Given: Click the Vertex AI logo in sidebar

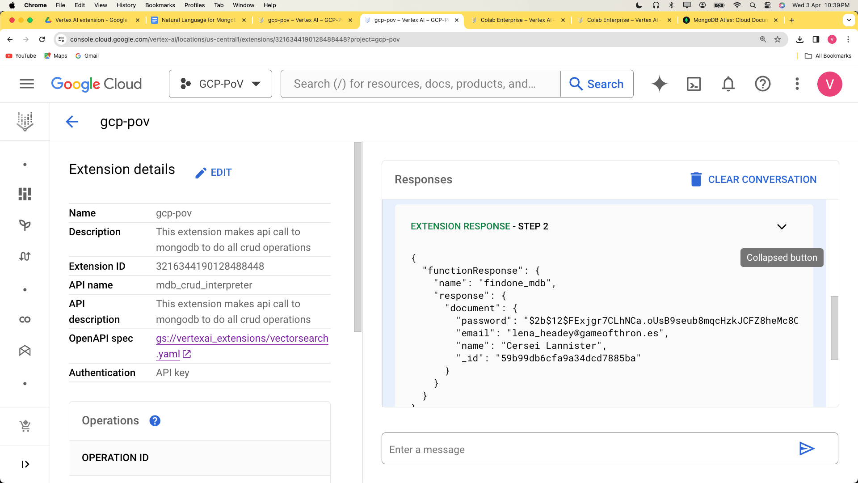Looking at the screenshot, I should pos(25,121).
